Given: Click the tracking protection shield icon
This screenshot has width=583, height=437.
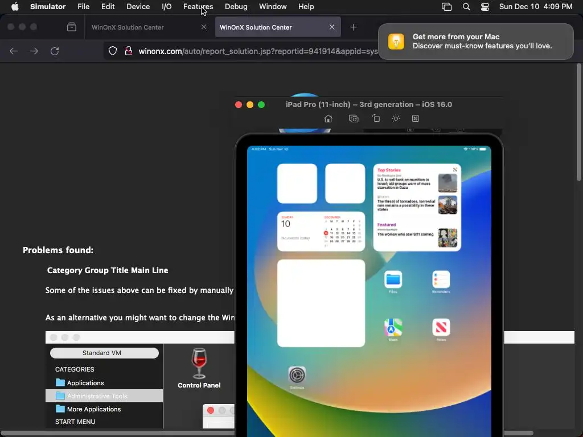Looking at the screenshot, I should tap(113, 51).
